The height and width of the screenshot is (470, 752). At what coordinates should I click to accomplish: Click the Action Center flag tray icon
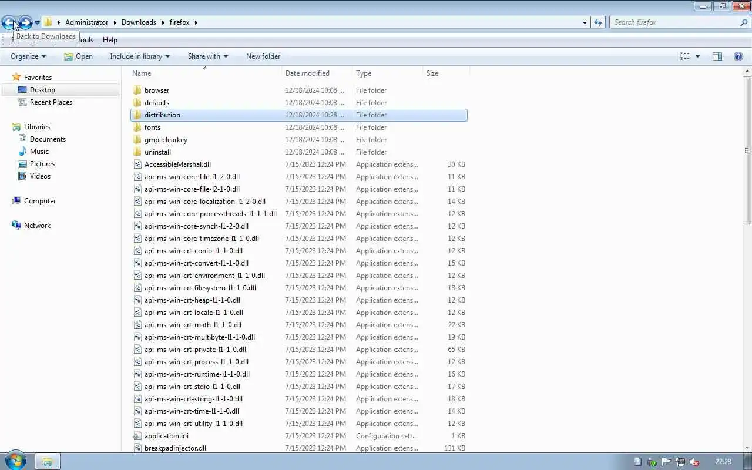coord(666,462)
